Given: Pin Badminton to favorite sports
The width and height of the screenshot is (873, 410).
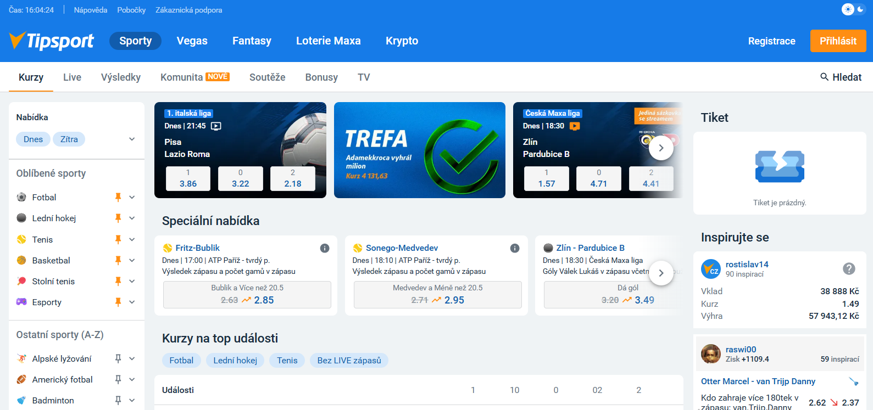Looking at the screenshot, I should point(118,400).
